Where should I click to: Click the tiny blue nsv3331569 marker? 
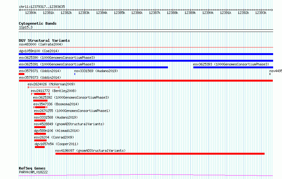tap(75, 74)
